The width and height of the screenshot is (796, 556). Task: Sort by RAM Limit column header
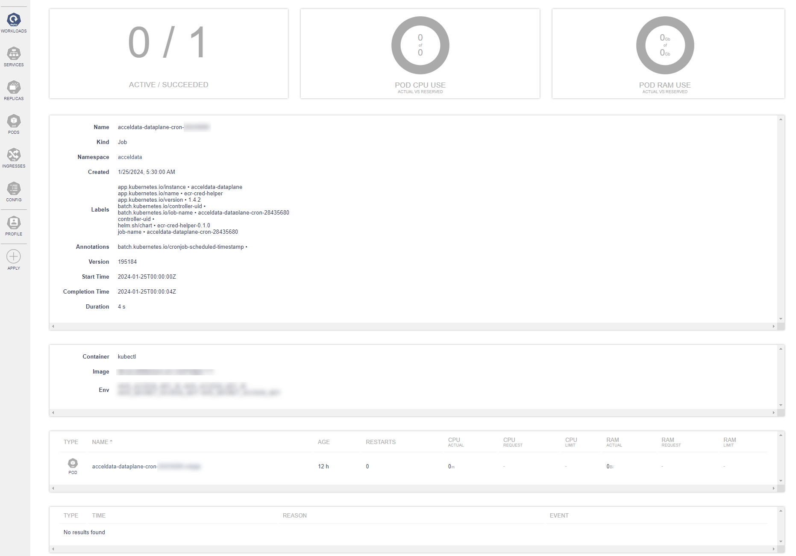[x=730, y=442]
